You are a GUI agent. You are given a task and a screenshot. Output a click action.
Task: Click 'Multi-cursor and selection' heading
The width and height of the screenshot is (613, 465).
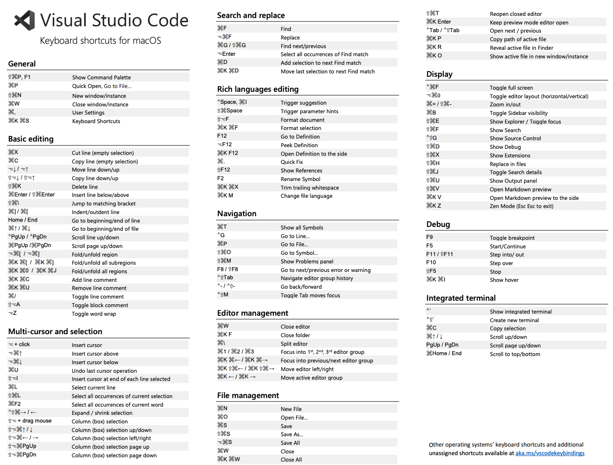point(55,332)
